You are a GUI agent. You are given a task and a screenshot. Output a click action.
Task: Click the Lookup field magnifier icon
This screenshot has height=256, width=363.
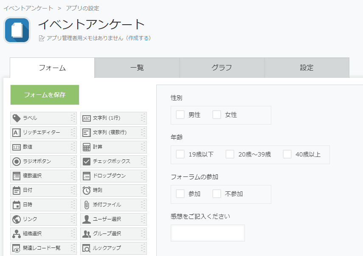[x=87, y=248]
